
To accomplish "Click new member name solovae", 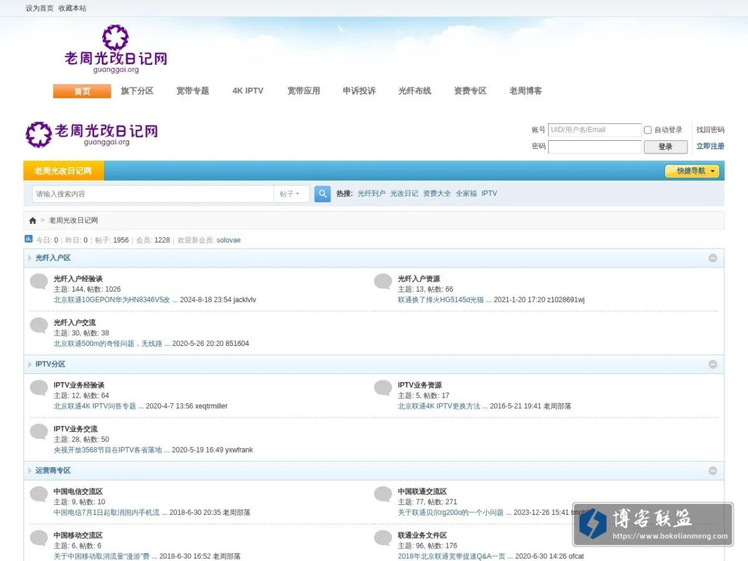I will click(x=228, y=240).
